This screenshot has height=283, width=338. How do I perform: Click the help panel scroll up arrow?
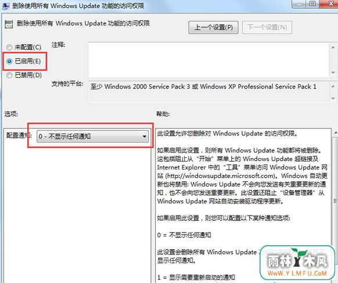click(336, 132)
